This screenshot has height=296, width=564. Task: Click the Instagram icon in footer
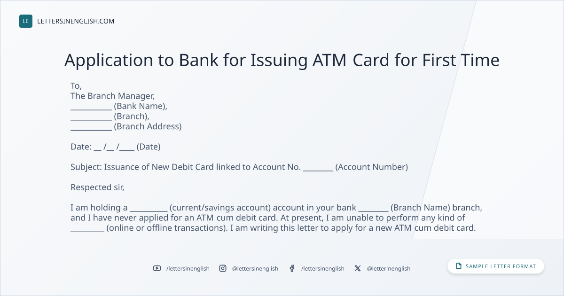pyautogui.click(x=223, y=268)
